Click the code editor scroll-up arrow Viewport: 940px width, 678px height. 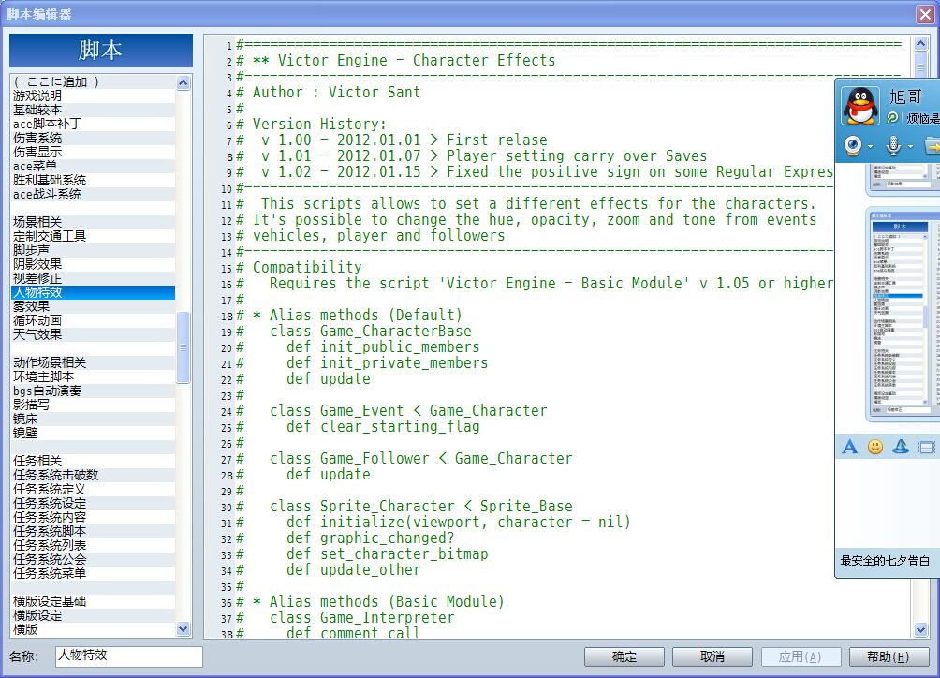(x=921, y=43)
